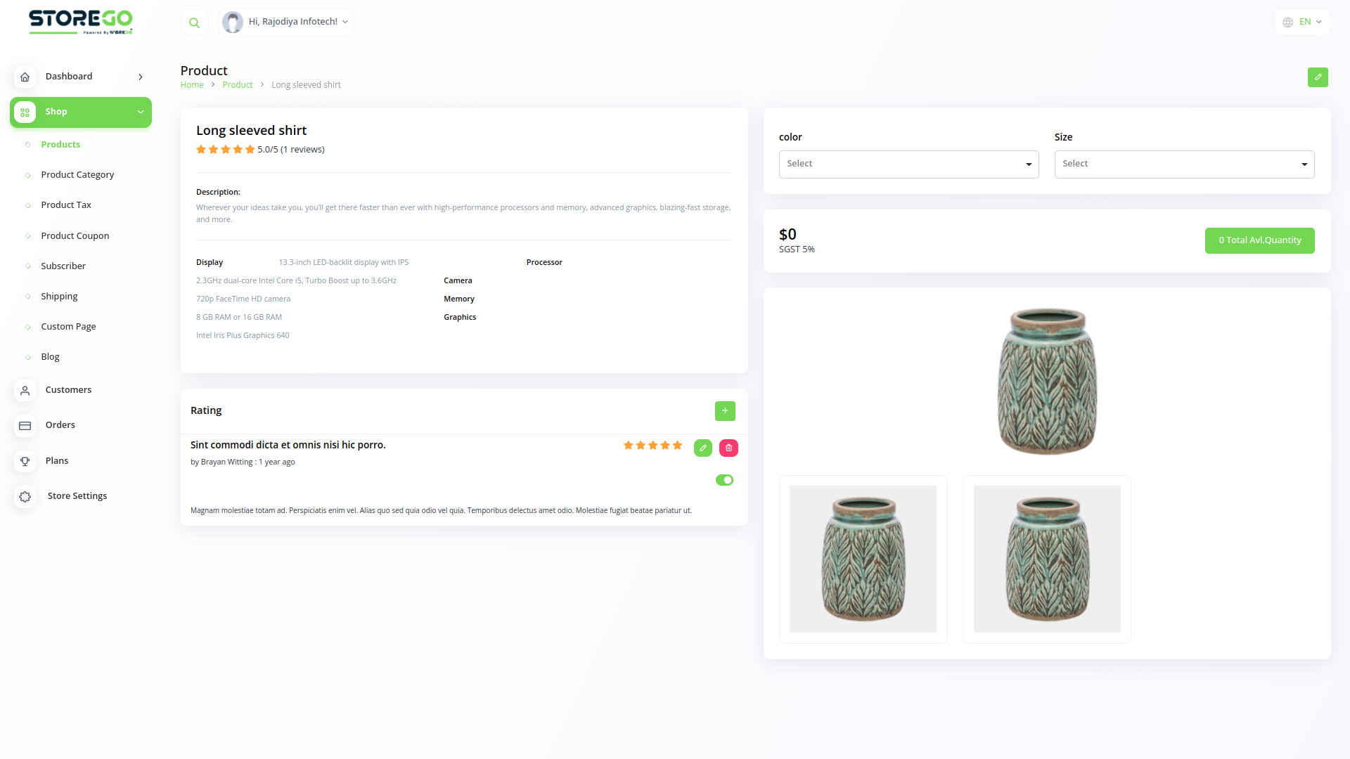This screenshot has width=1350, height=759.
Task: Click the search magnifier icon
Action: point(194,22)
